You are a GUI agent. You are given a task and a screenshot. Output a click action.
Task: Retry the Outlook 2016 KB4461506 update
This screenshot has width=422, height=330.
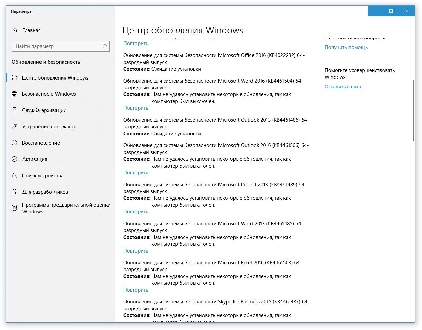(x=136, y=173)
